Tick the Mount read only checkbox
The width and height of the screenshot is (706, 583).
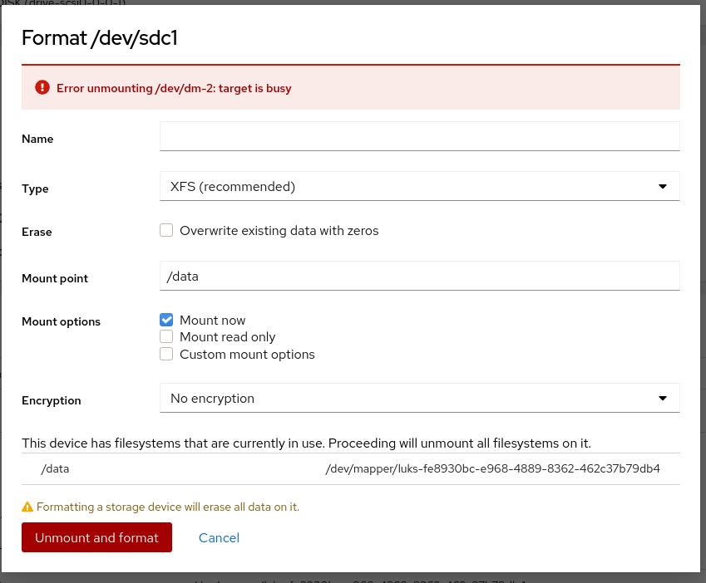[x=166, y=337]
